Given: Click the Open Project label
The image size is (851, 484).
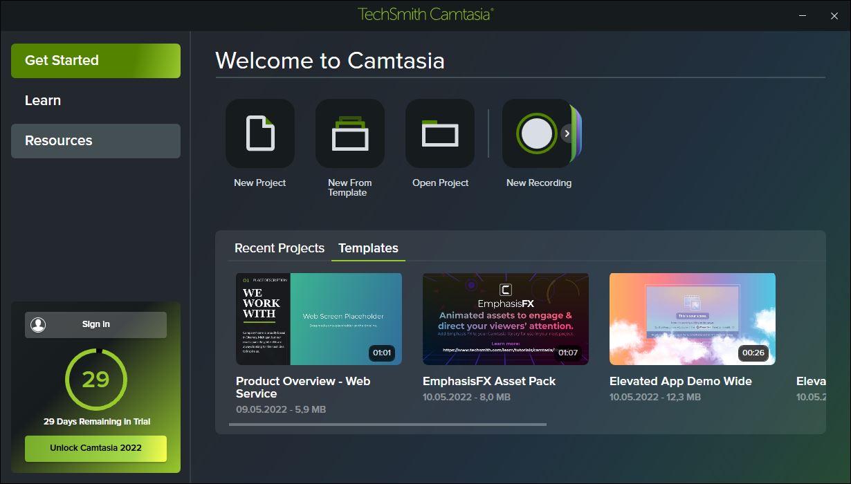Looking at the screenshot, I should [x=441, y=183].
